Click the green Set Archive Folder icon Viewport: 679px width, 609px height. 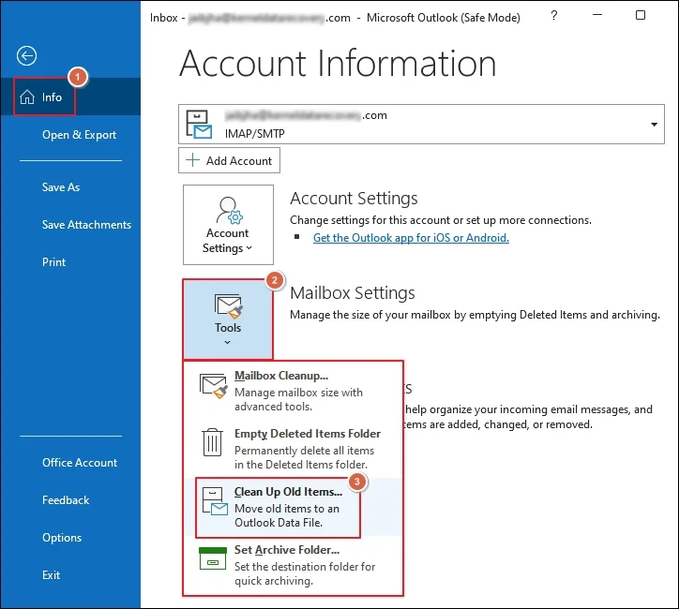click(x=213, y=558)
